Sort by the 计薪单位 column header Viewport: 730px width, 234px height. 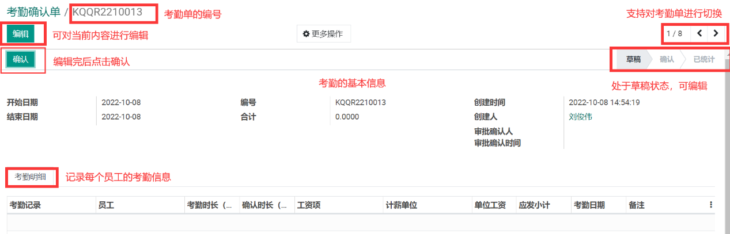[x=402, y=205]
